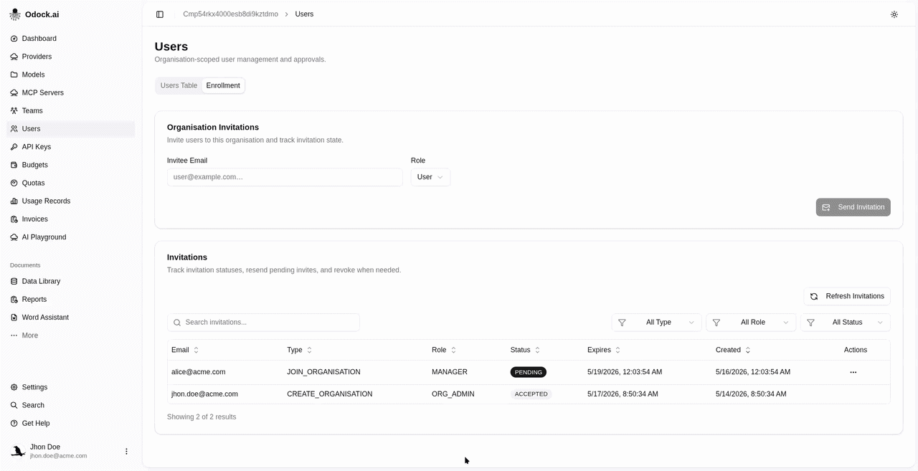Open actions menu for alice@acme.com
This screenshot has height=471, width=918.
[x=853, y=373]
